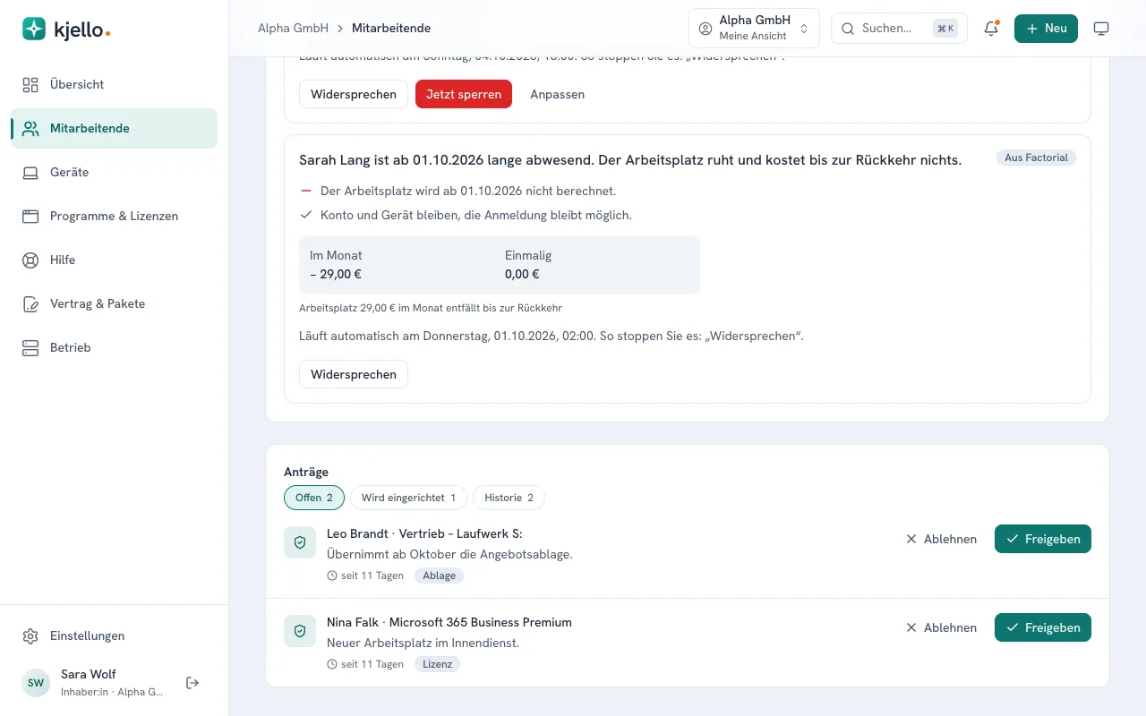Image resolution: width=1146 pixels, height=716 pixels.
Task: Open the notifications bell
Action: click(x=991, y=29)
